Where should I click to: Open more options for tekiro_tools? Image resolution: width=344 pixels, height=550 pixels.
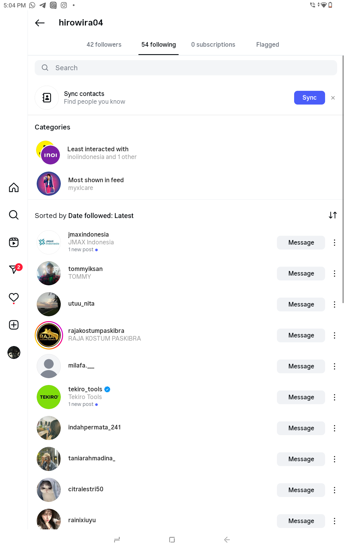pos(334,397)
